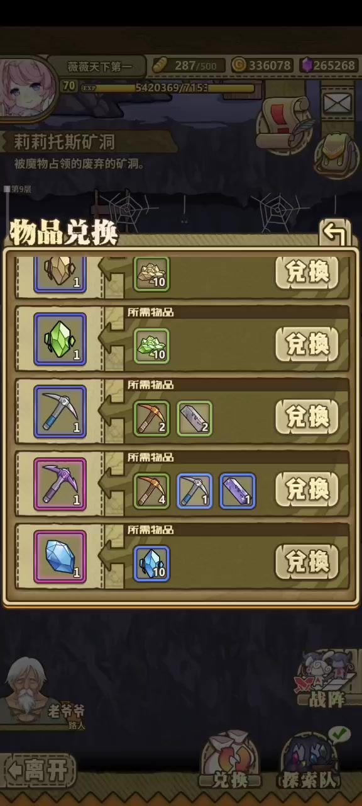Click 兑换 for the purple pickaxe
Viewport: 362px width, 806px height.
[x=307, y=489]
